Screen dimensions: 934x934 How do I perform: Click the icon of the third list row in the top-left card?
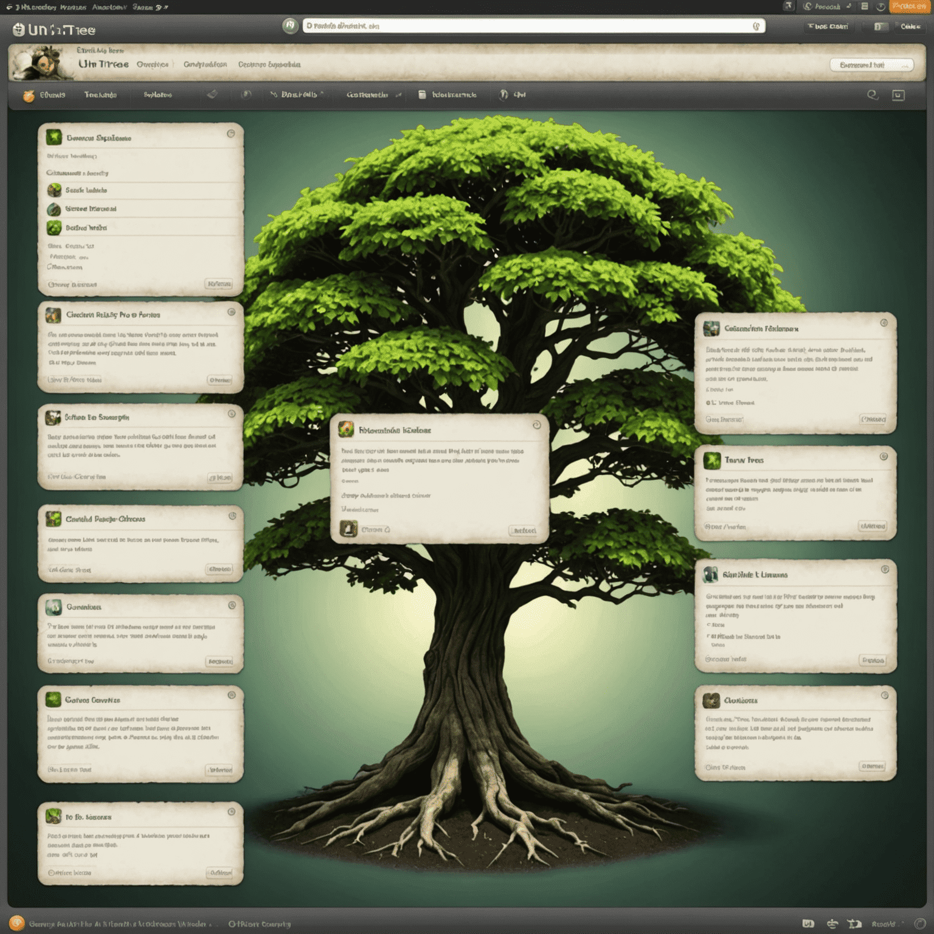pos(54,228)
